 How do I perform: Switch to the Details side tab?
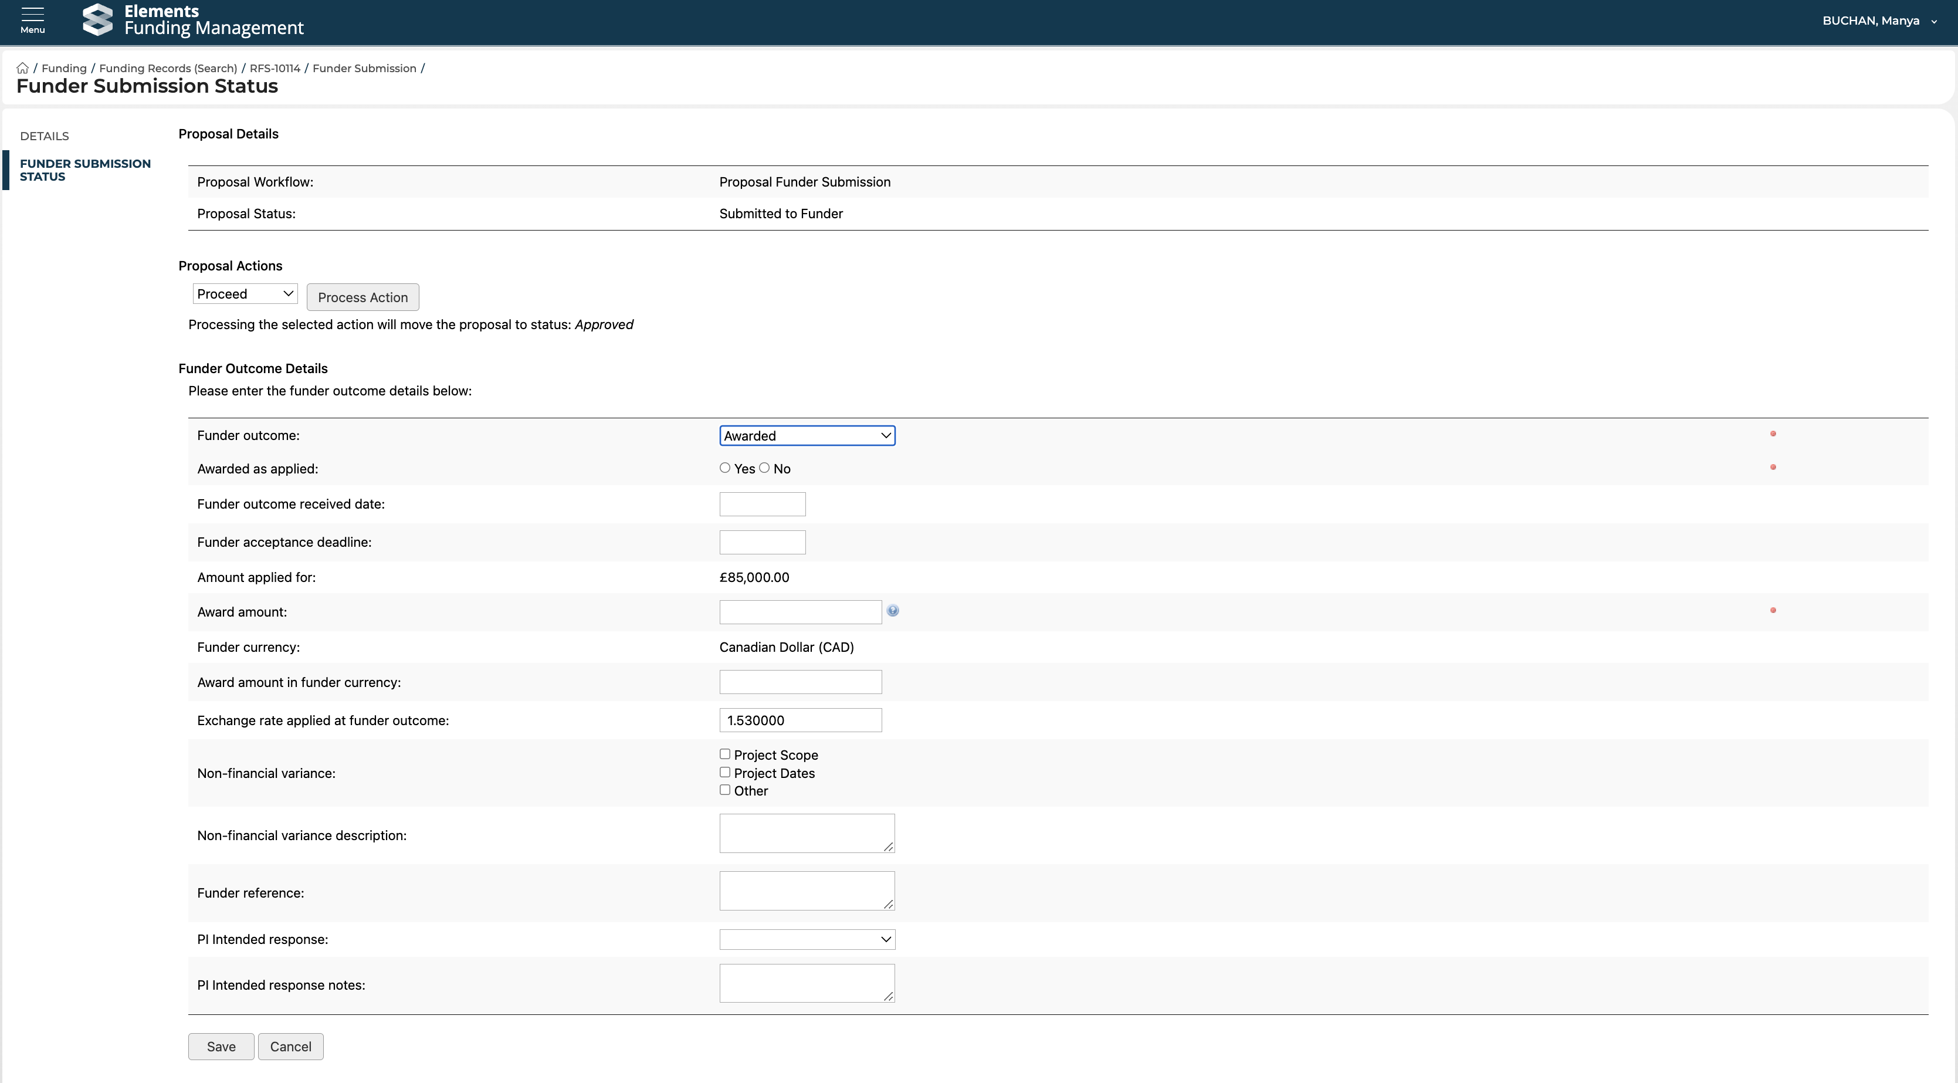coord(44,136)
